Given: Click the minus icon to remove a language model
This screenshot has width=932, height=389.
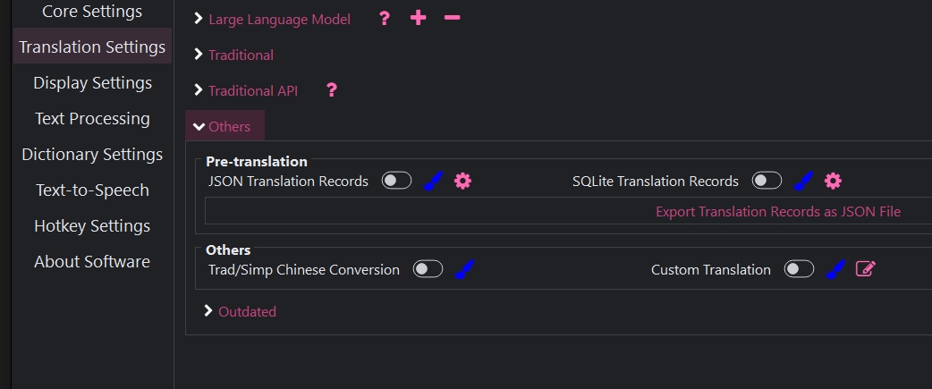Looking at the screenshot, I should [452, 19].
